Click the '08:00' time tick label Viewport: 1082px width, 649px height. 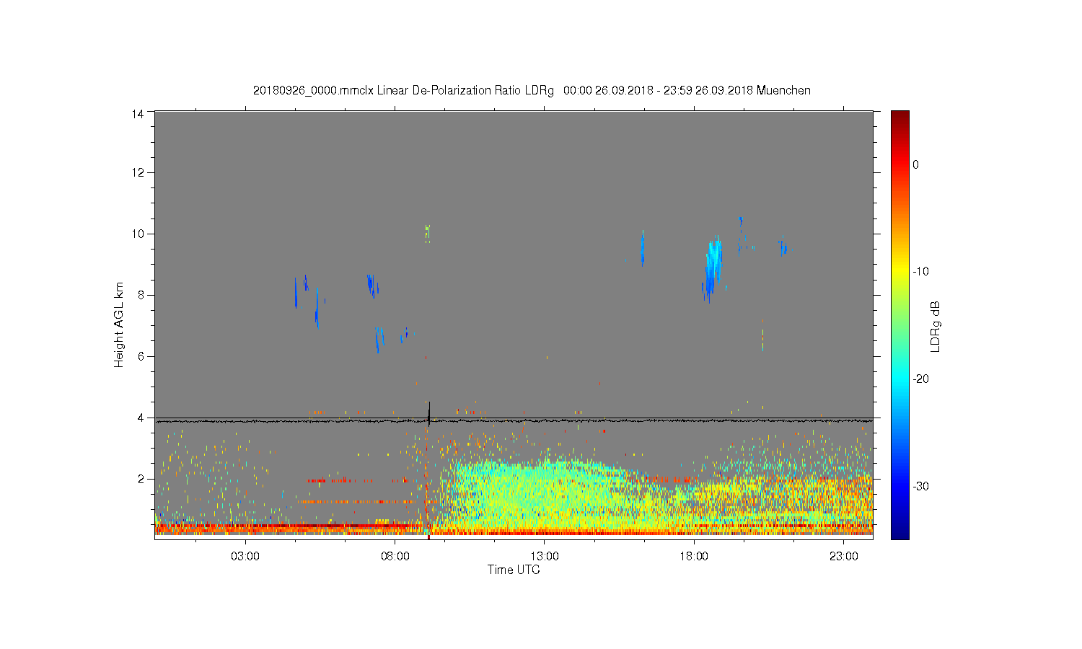point(395,557)
